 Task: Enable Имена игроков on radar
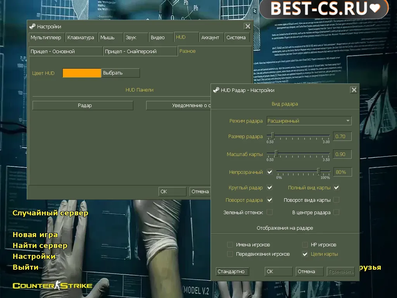(x=230, y=244)
